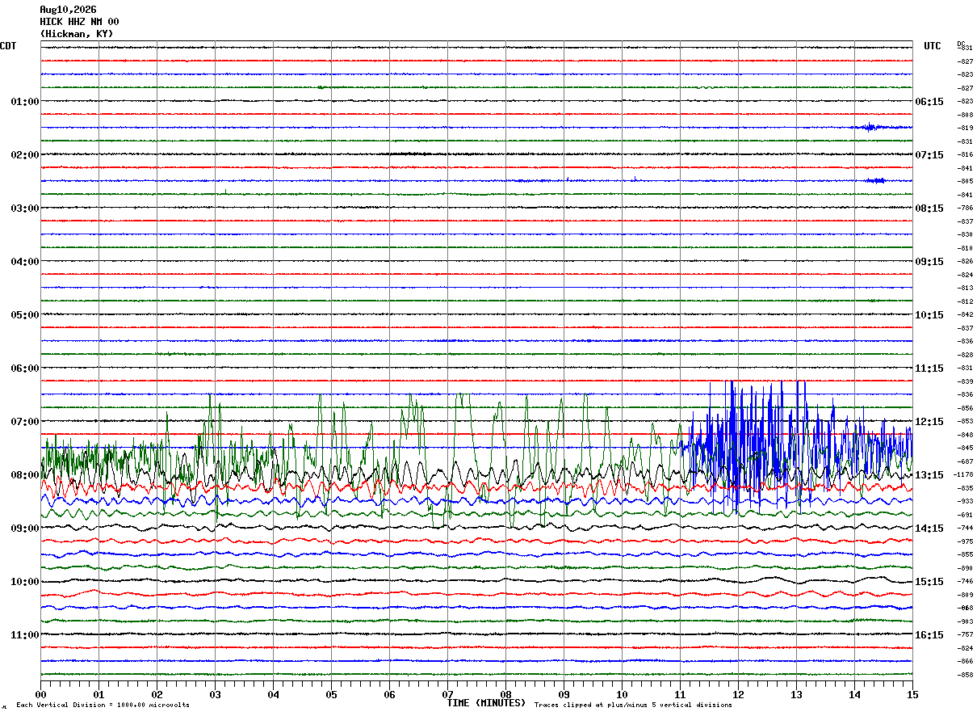
Task: Click the HICK HHZ NM 00 label
Action: pos(79,22)
